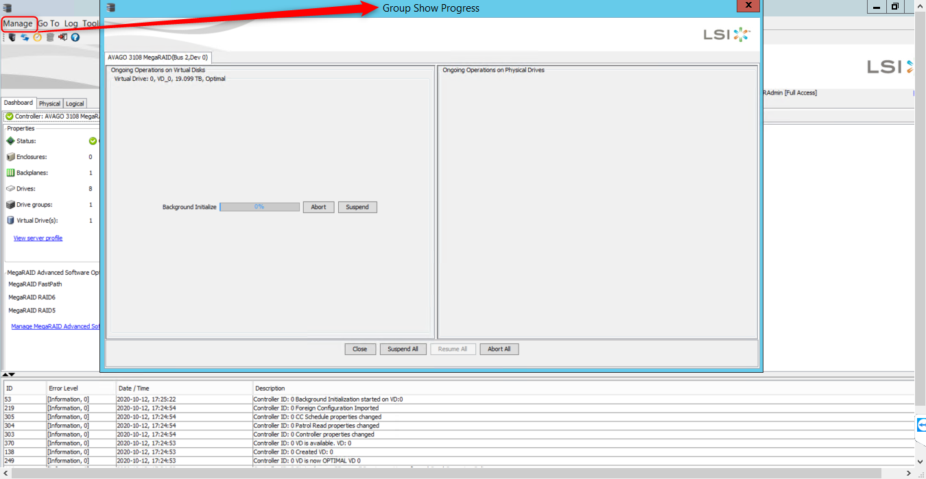Click the server icon in main toolbar
Image resolution: width=926 pixels, height=479 pixels.
[12, 37]
